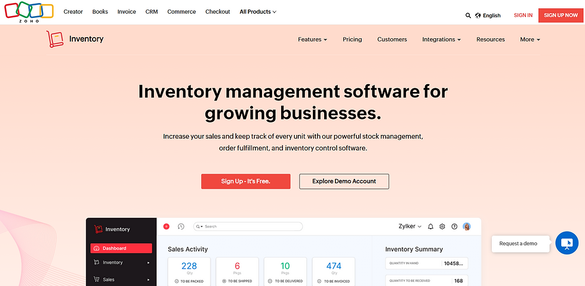Click Explore Demo Account button
Image resolution: width=585 pixels, height=286 pixels.
344,181
